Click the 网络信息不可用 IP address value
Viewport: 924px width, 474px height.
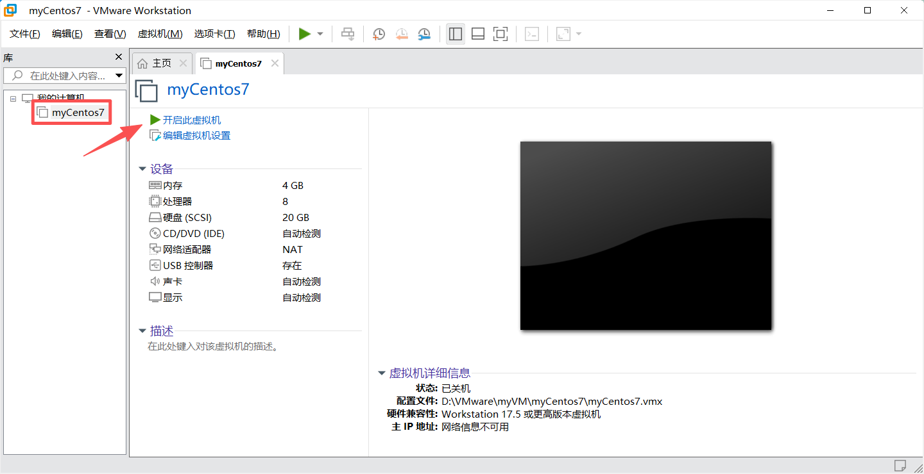click(475, 427)
